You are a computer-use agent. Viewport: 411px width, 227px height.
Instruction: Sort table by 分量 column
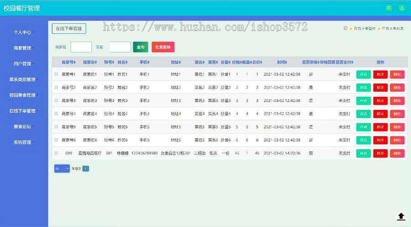point(226,62)
